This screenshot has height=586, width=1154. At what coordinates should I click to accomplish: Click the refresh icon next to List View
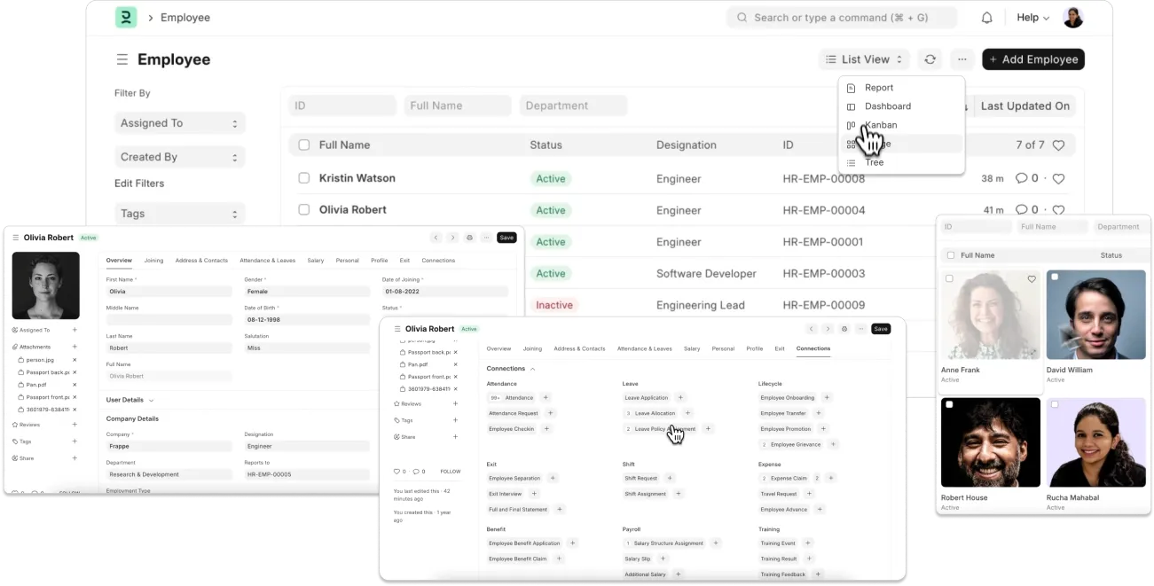tap(930, 59)
